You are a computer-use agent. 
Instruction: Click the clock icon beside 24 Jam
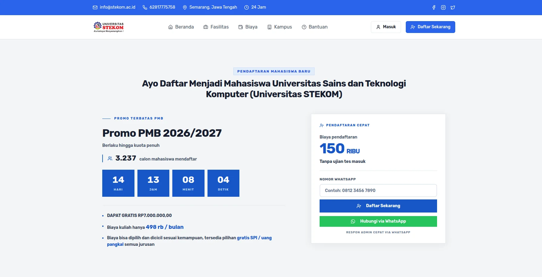click(x=247, y=7)
